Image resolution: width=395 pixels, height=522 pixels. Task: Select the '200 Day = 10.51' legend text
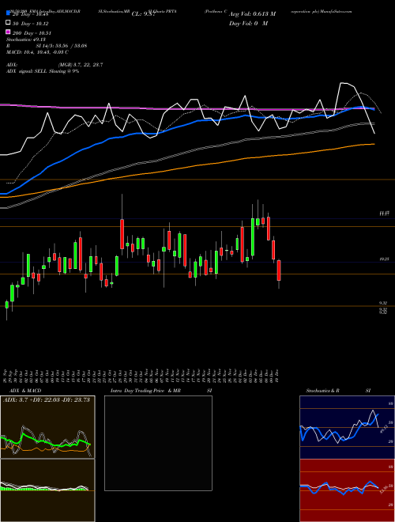click(32, 33)
